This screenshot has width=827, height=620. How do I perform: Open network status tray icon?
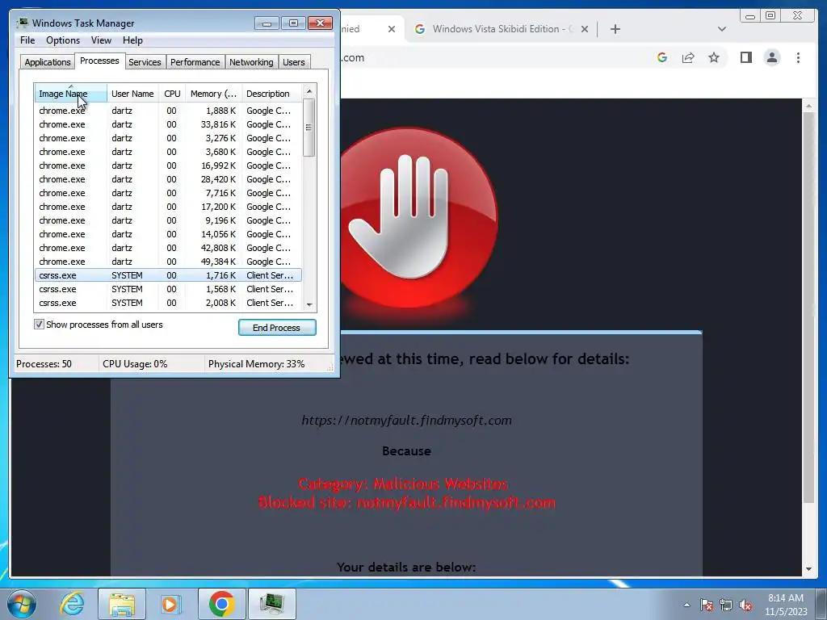[726, 605]
